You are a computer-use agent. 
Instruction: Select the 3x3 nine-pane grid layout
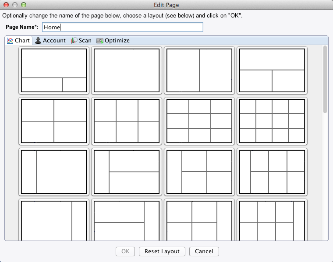click(x=199, y=121)
